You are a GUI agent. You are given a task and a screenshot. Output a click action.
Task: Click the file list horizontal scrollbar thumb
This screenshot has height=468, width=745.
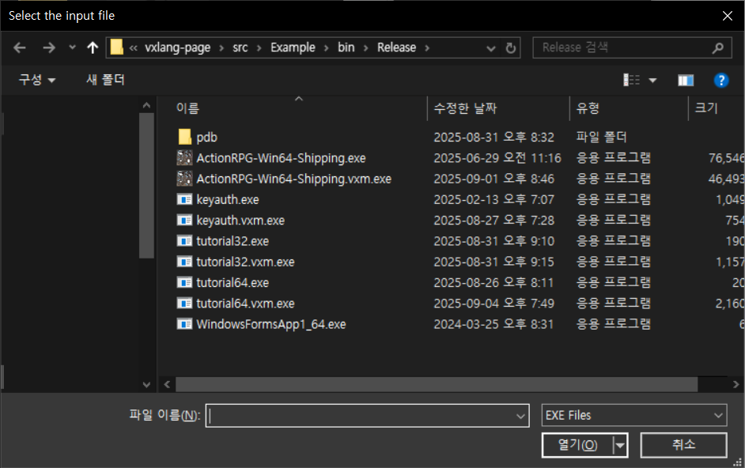[x=437, y=384]
